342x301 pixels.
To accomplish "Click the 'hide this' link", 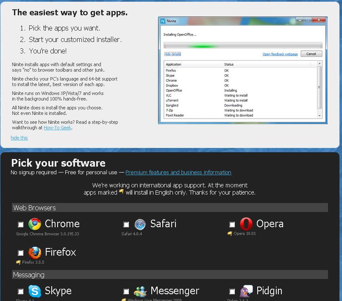I will (x=19, y=138).
